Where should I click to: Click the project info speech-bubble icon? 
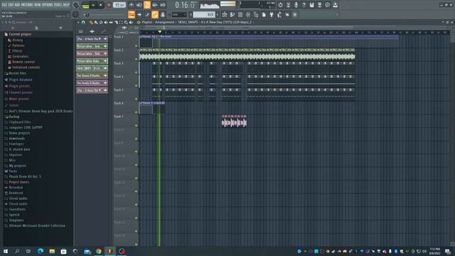pos(327,5)
